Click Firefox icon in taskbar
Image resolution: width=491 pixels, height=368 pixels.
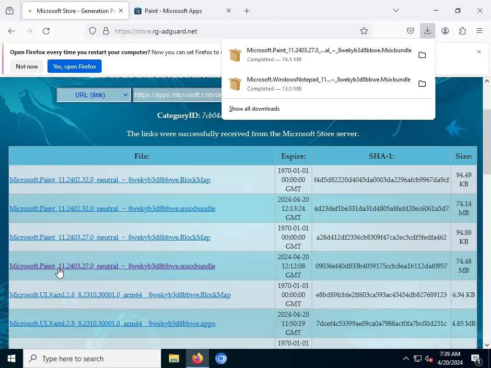point(197,358)
